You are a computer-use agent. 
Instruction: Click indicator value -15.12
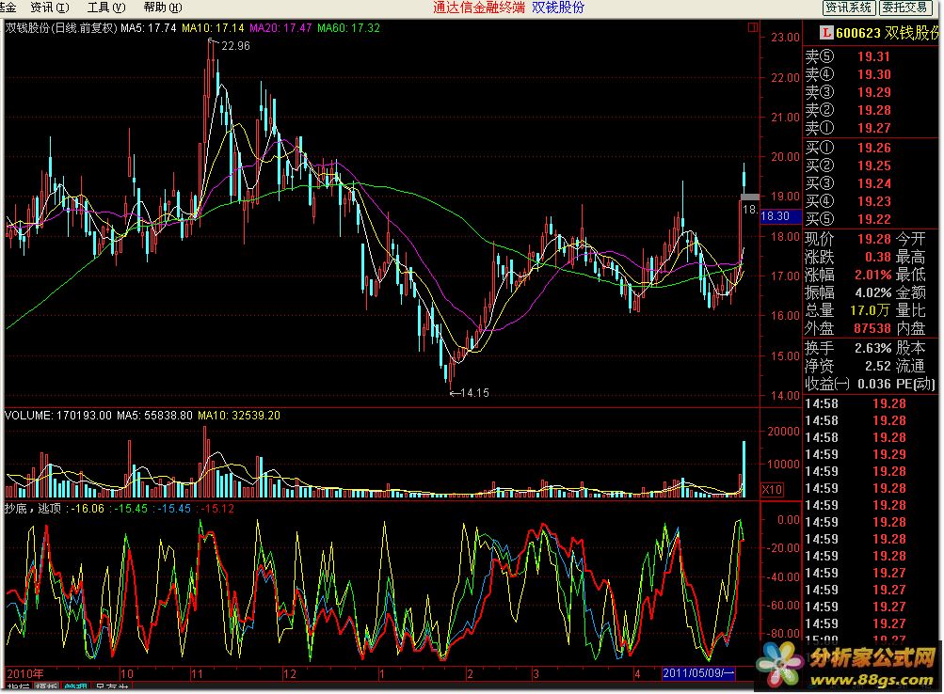pyautogui.click(x=217, y=509)
